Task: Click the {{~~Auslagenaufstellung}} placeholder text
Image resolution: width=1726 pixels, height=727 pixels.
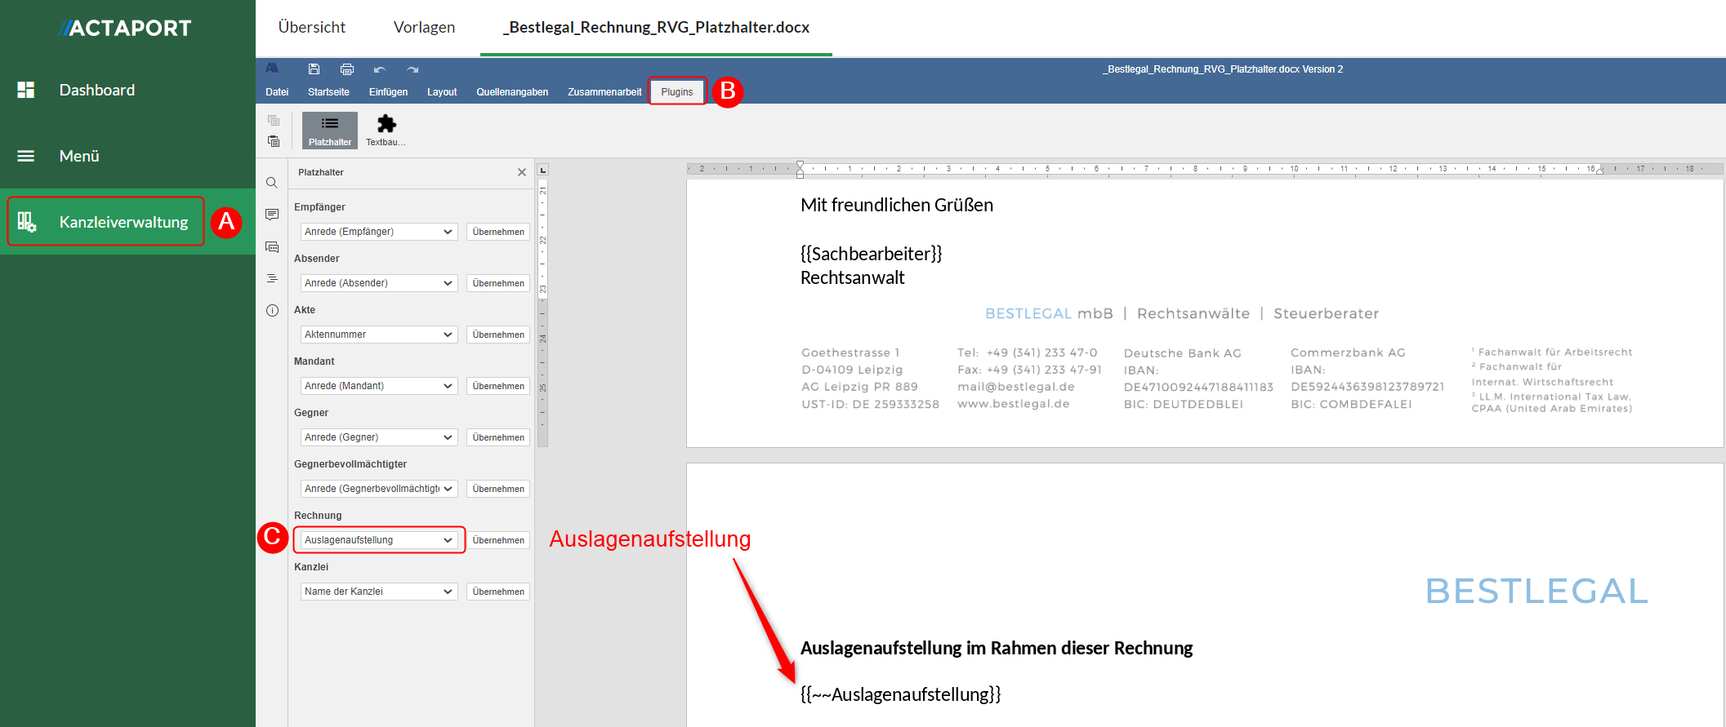Action: [x=901, y=694]
